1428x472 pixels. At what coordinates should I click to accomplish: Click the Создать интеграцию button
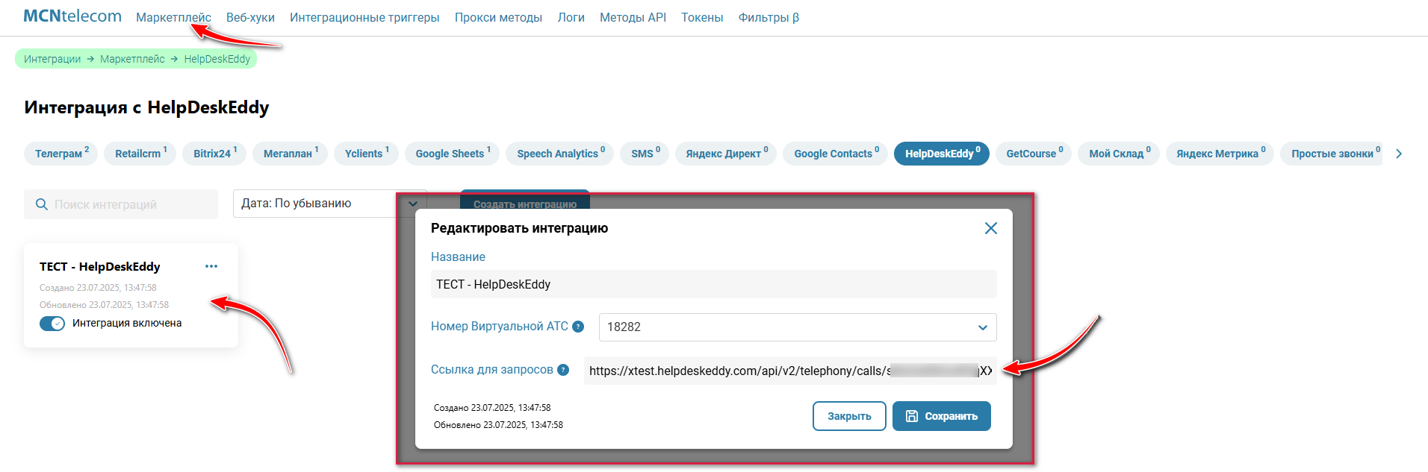pos(525,200)
